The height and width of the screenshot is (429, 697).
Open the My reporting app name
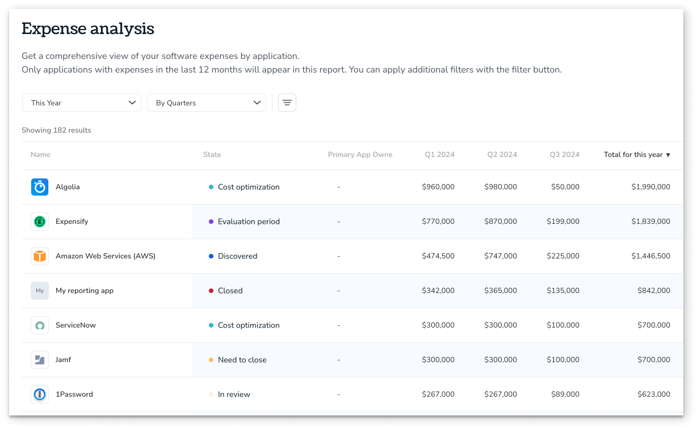(85, 291)
